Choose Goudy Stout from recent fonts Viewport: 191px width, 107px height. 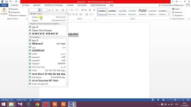47,34
